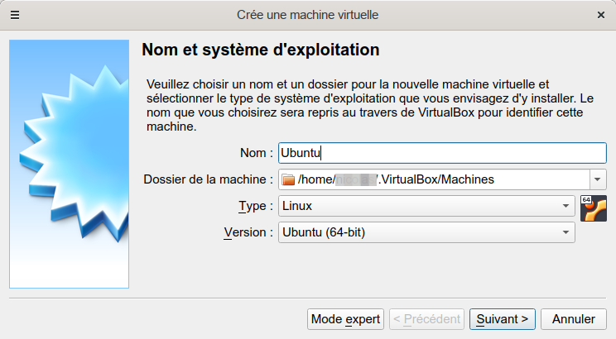Open the Type dropdown showing Linux

(426, 205)
